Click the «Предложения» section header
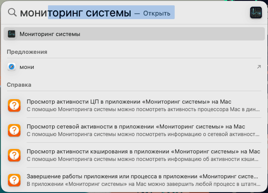The image size is (268, 193). 27,52
